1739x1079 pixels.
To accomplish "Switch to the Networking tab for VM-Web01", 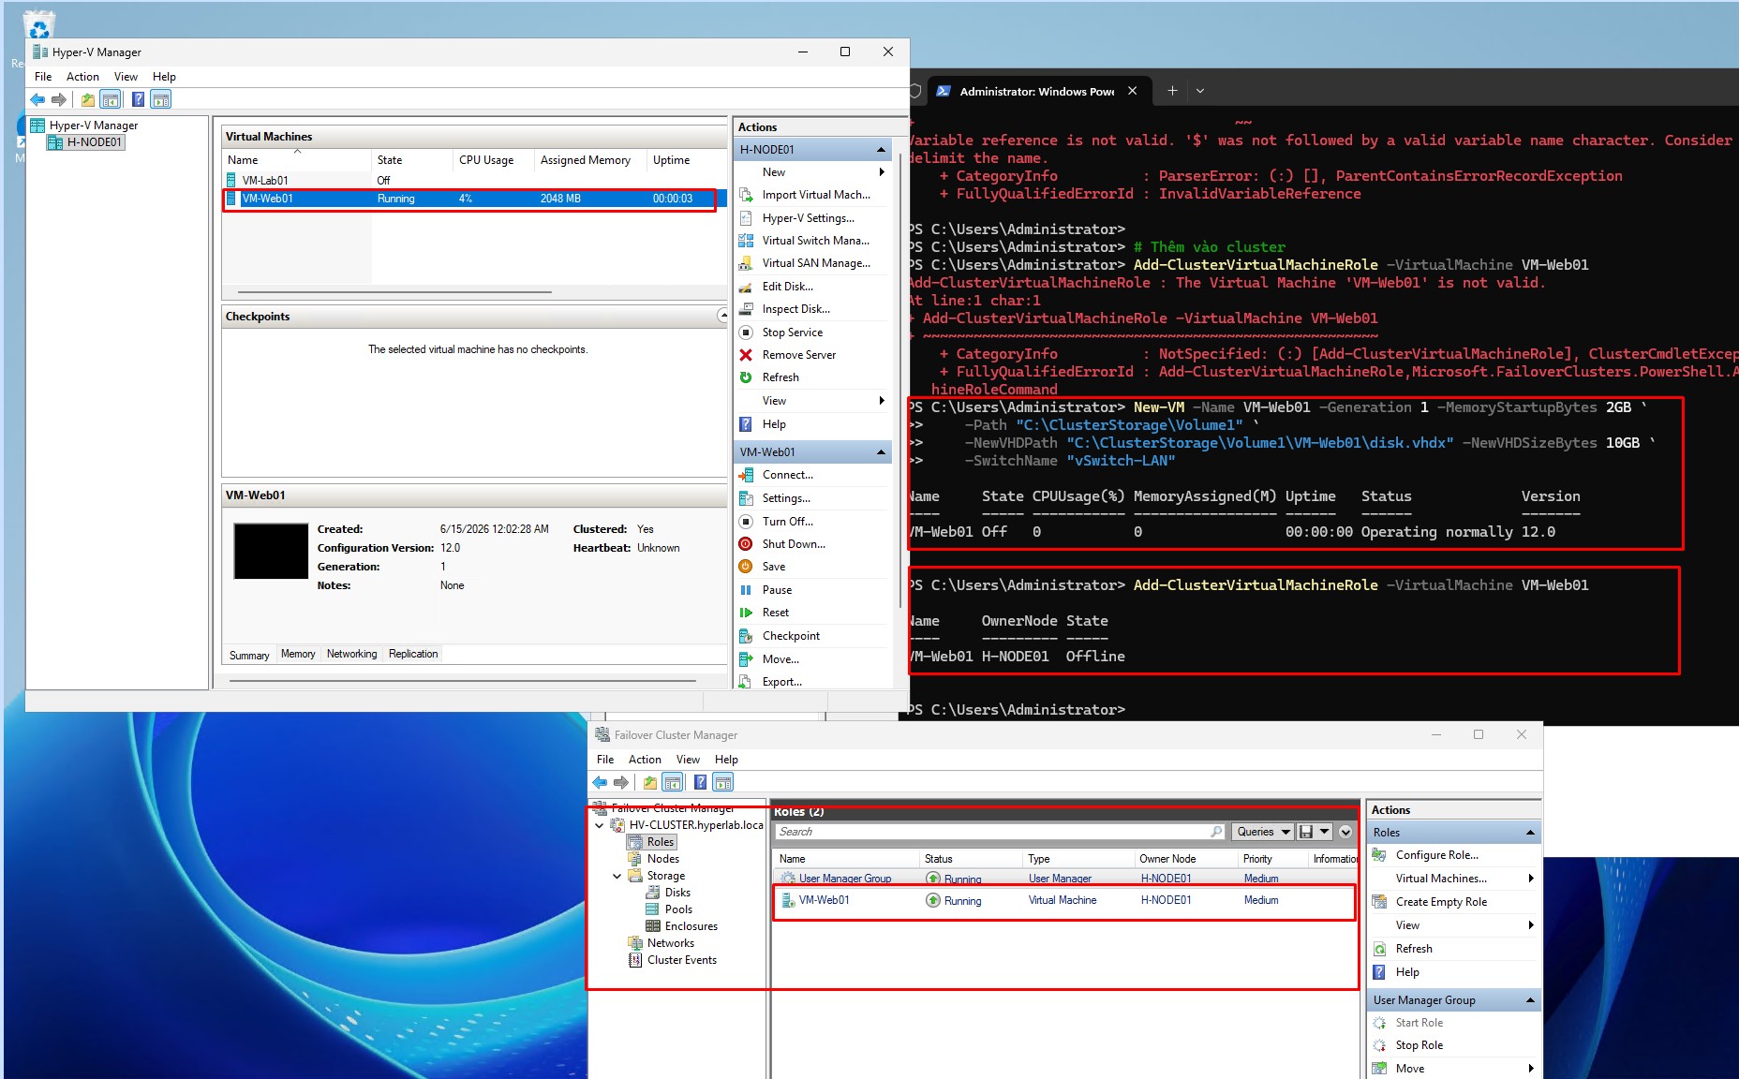I will [352, 654].
